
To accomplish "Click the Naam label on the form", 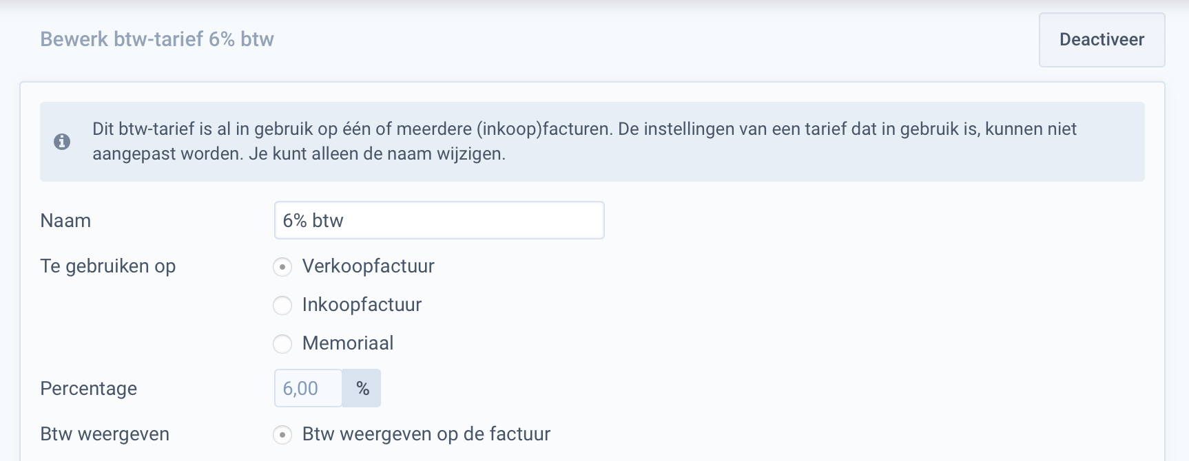I will (x=65, y=220).
